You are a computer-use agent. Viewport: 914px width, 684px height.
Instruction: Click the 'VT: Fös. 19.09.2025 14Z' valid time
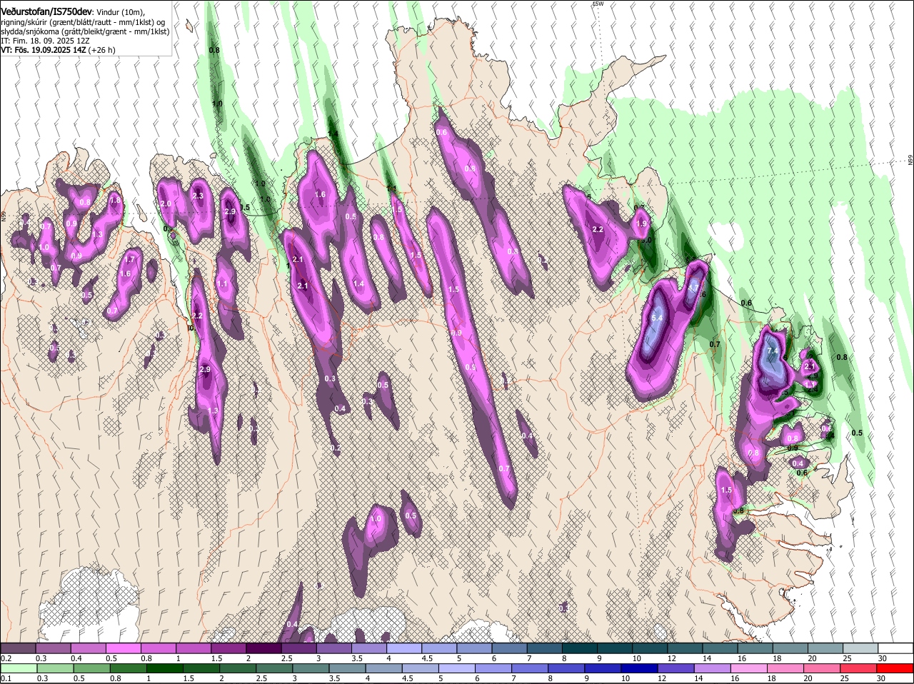pyautogui.click(x=44, y=50)
